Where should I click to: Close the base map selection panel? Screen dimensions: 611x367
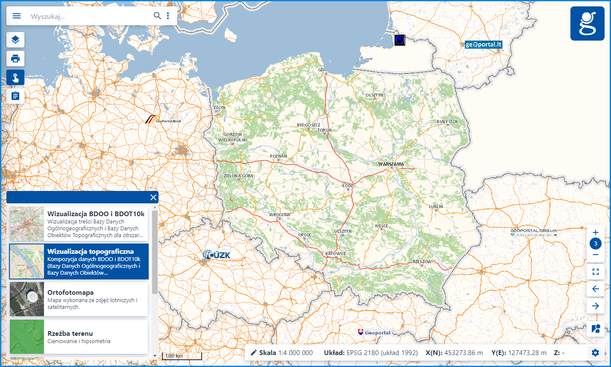pos(153,197)
